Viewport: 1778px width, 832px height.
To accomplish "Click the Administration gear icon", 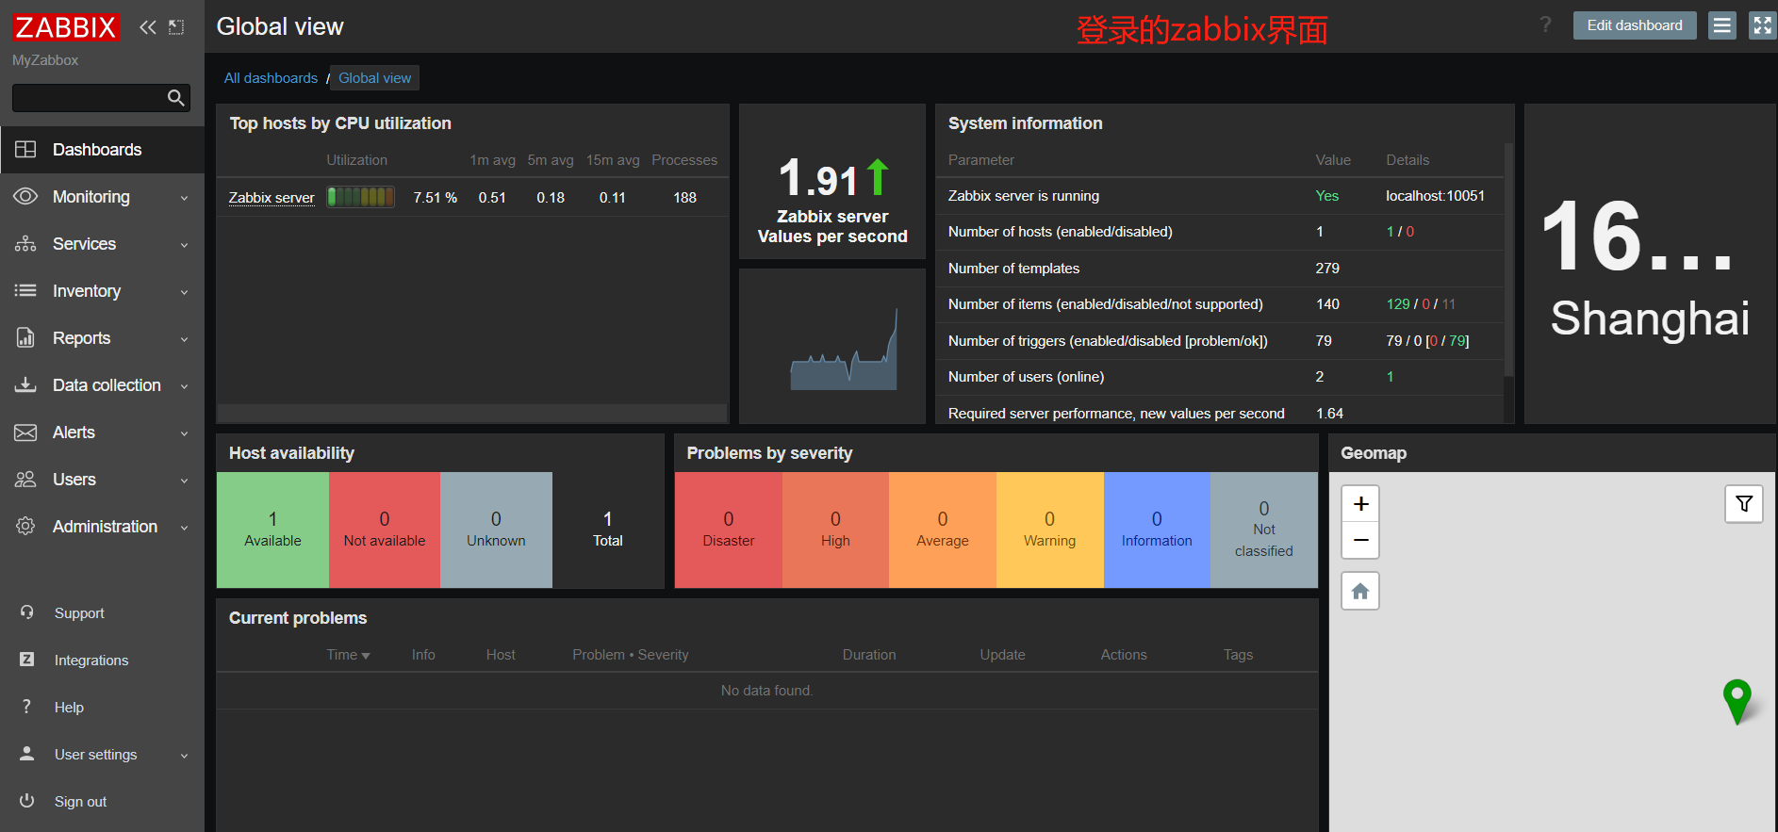I will [x=25, y=526].
